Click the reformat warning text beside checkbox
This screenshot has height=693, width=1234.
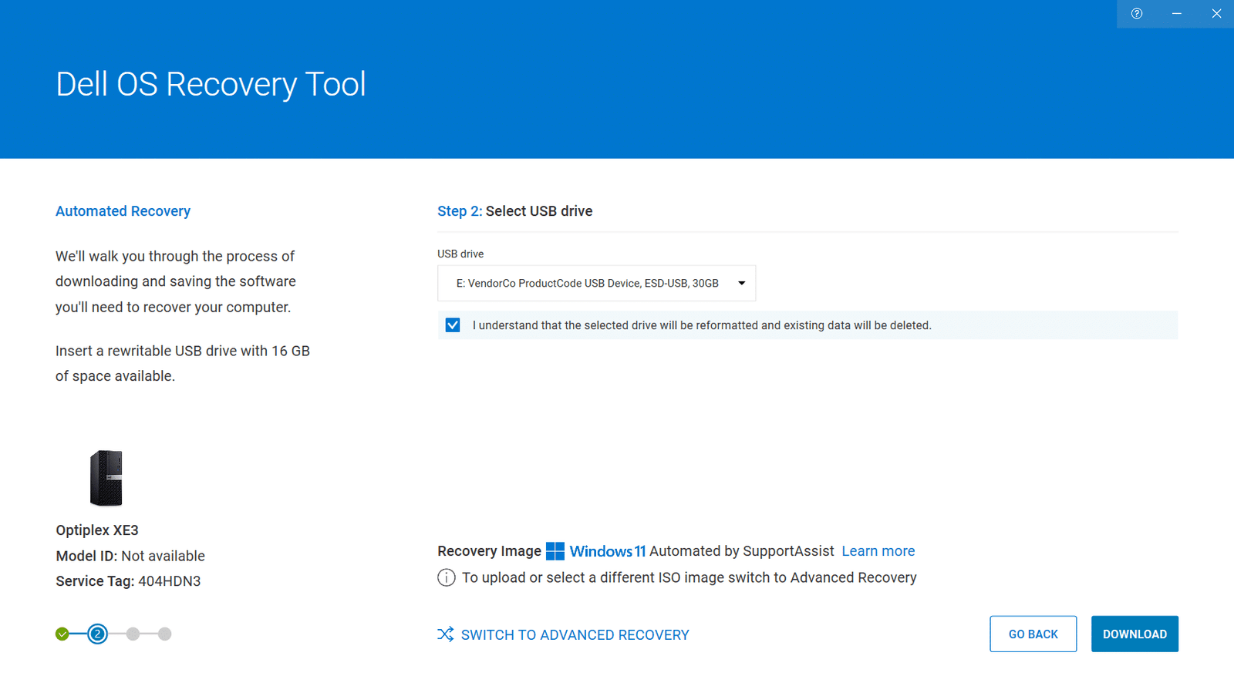(x=702, y=325)
